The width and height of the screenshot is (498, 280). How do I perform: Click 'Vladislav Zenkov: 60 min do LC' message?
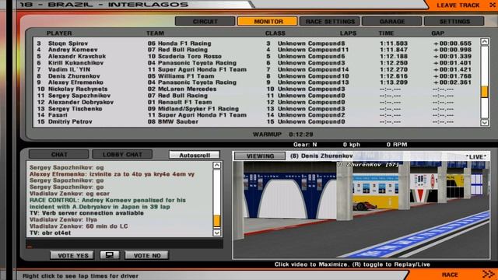[x=79, y=226]
